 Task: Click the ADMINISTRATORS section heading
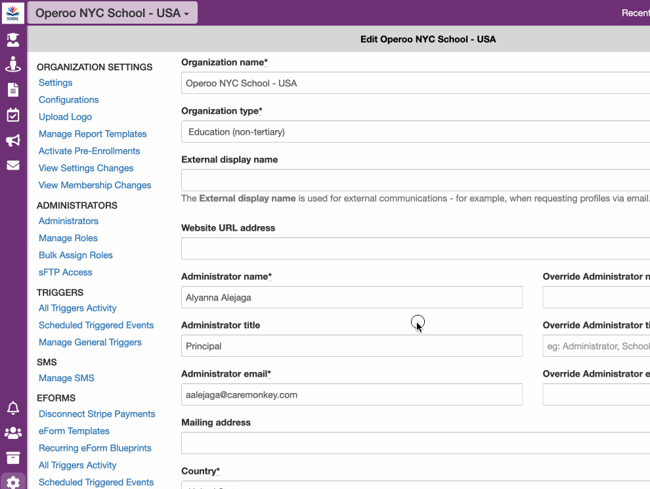77,206
